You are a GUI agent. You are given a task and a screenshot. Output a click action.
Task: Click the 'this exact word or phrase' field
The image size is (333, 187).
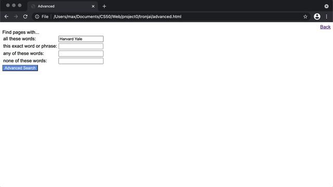tap(81, 46)
